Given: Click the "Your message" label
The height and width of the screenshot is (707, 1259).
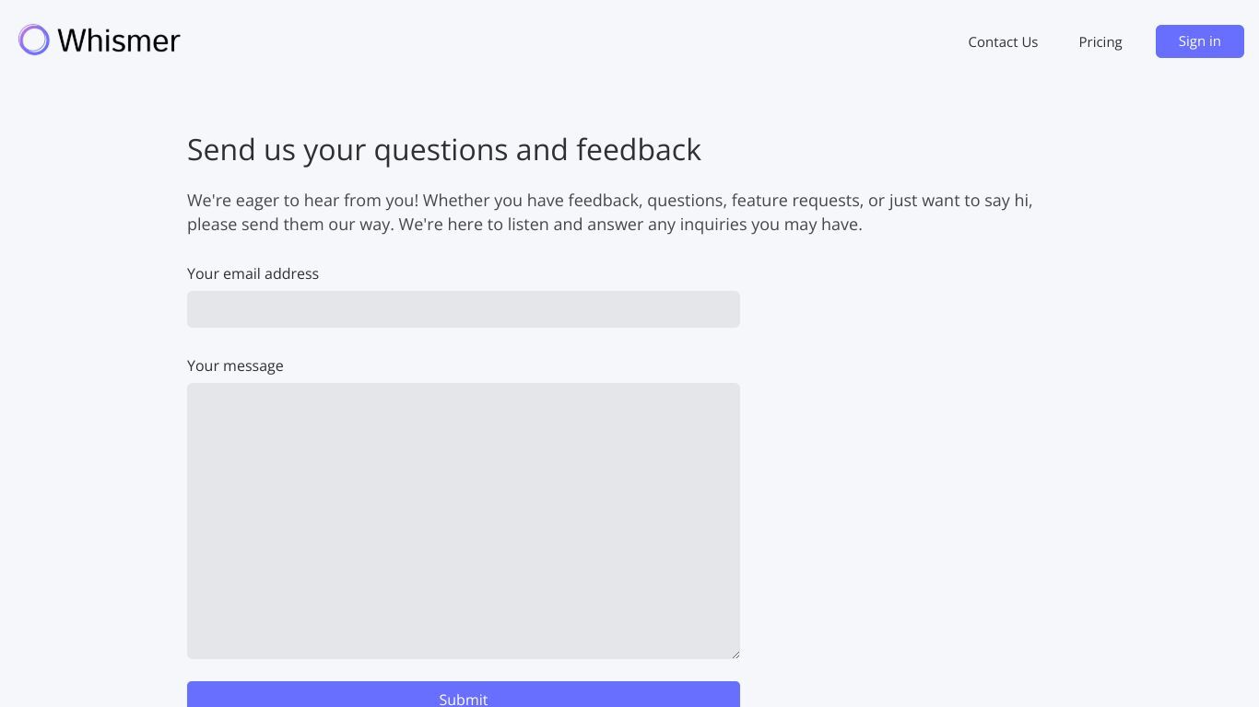Looking at the screenshot, I should [235, 365].
